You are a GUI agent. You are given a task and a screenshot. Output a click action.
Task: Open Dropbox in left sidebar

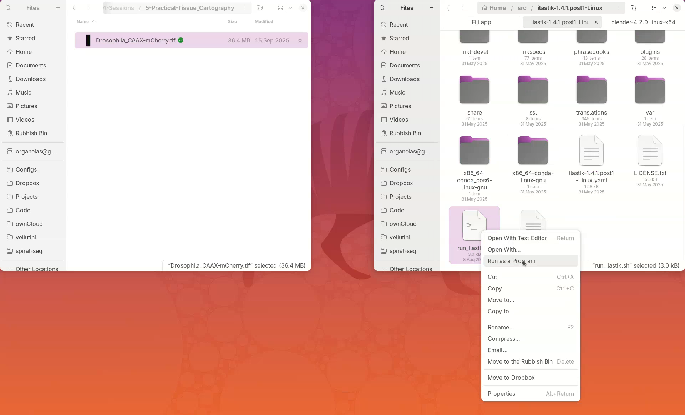click(x=27, y=183)
